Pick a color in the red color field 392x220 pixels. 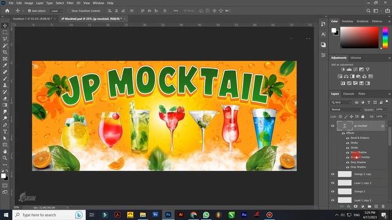point(360,37)
